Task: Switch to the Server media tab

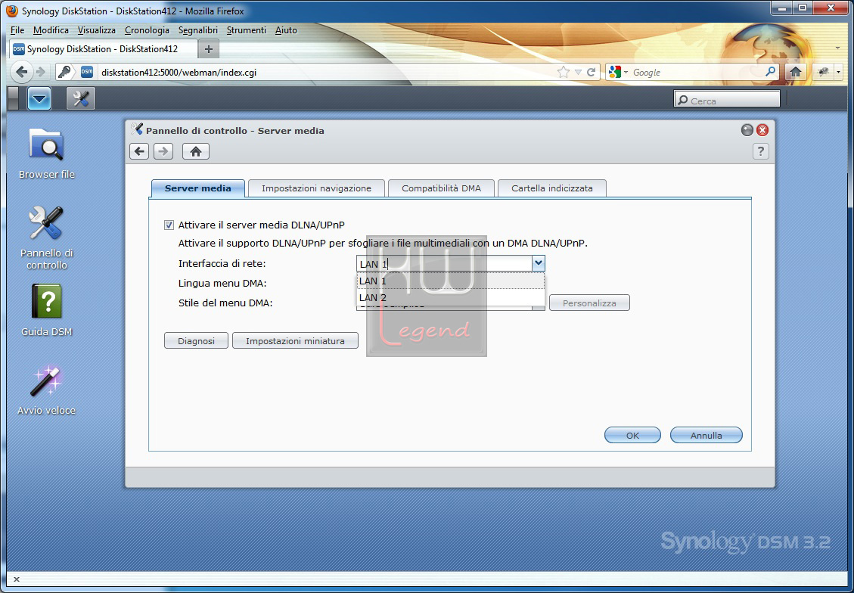Action: click(197, 188)
